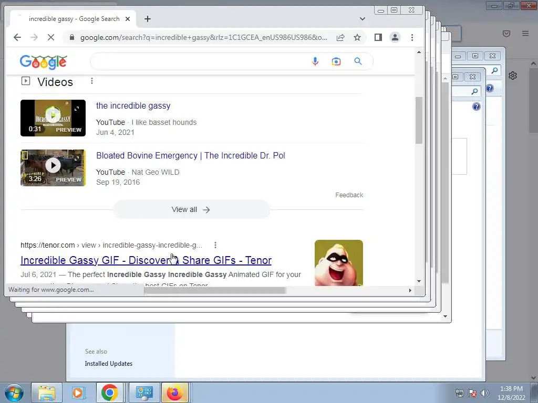
Task: Play the Bloated Bovine Emergency thumbnail
Action: pos(53,167)
